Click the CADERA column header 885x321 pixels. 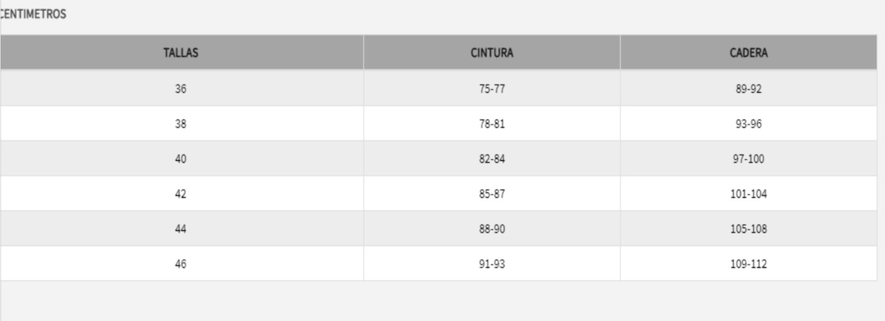click(748, 52)
